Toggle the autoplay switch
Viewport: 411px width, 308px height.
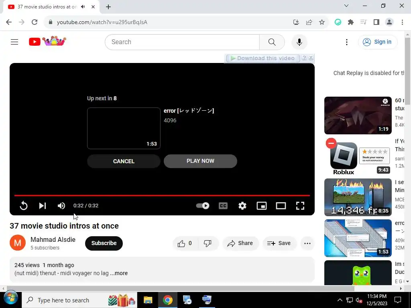click(x=203, y=206)
